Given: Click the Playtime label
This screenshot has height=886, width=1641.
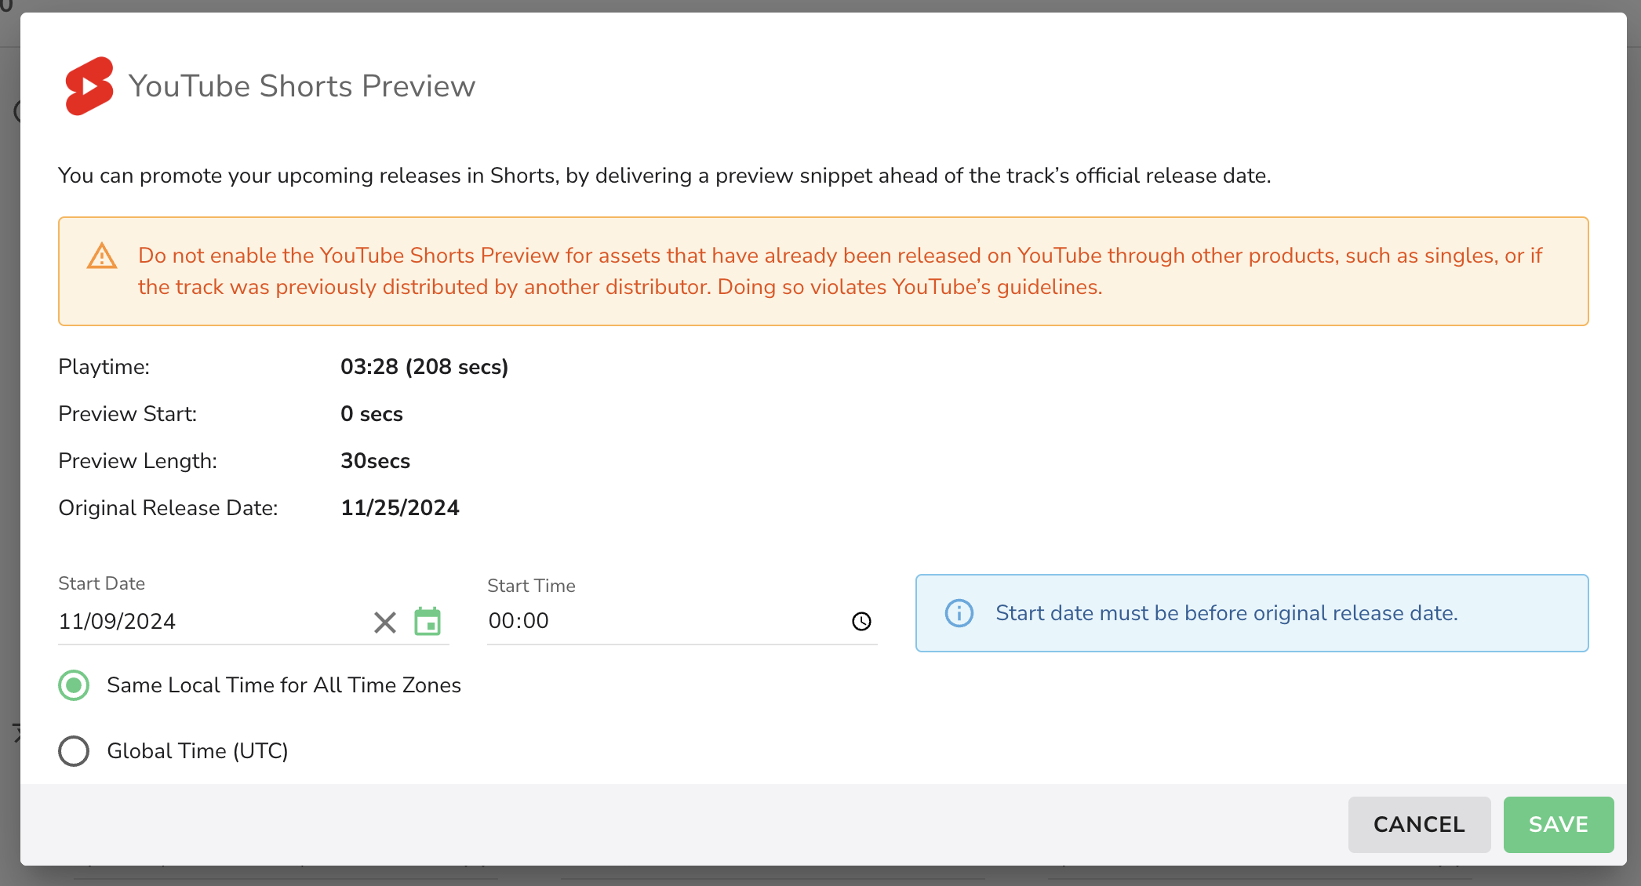Looking at the screenshot, I should pyautogui.click(x=104, y=367).
